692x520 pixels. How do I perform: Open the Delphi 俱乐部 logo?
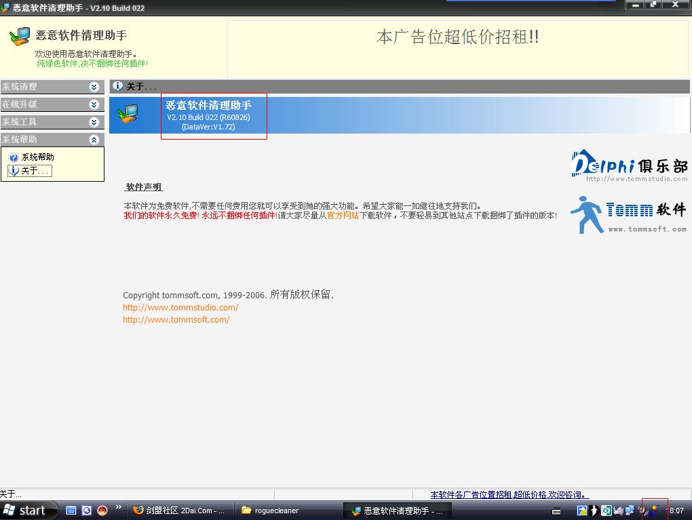pyautogui.click(x=630, y=166)
